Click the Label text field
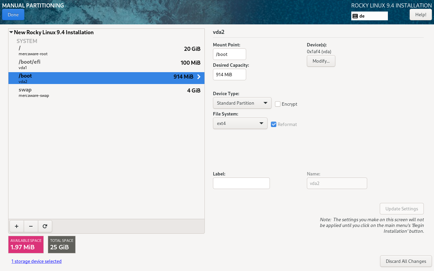The image size is (434, 271). coord(241,183)
